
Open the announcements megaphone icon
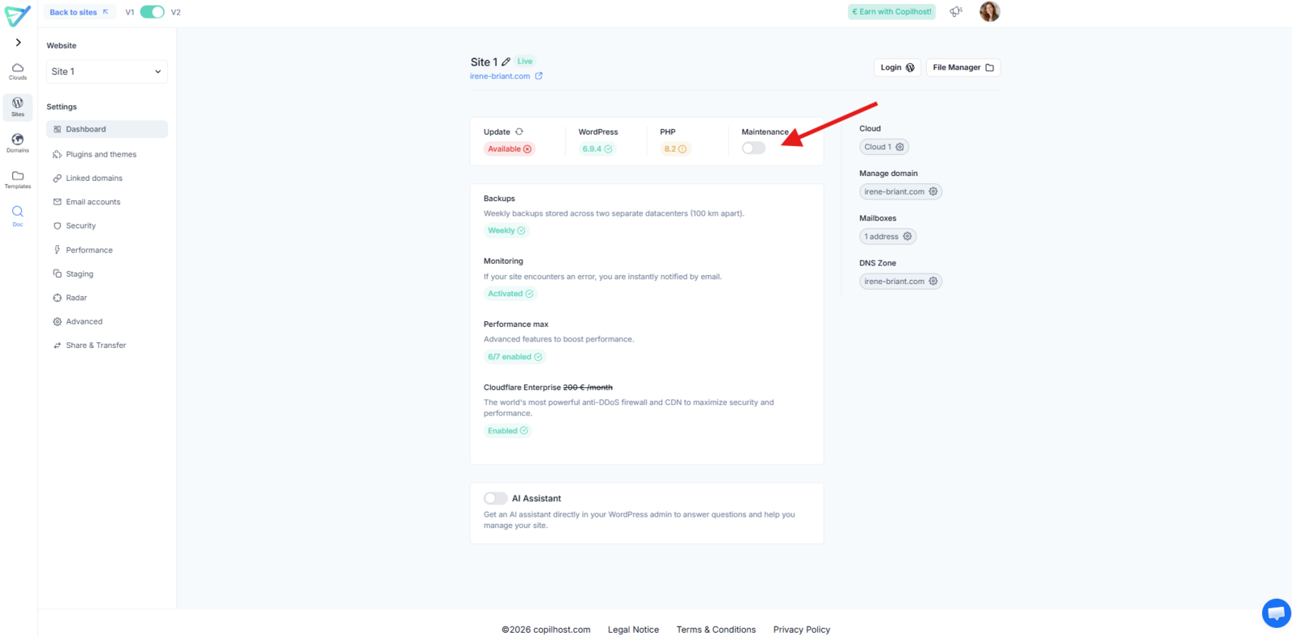(x=956, y=11)
